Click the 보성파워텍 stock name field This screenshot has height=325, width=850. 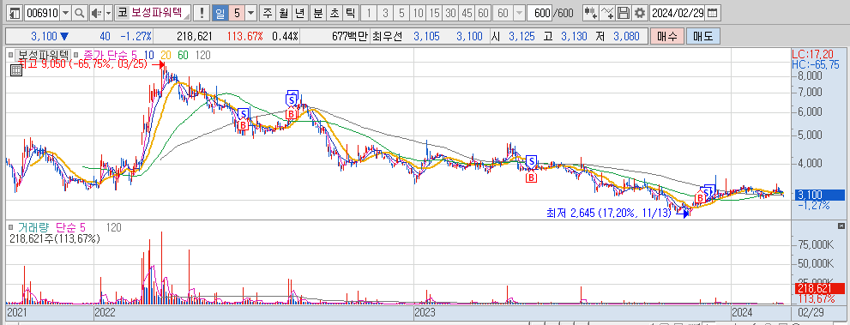click(160, 13)
